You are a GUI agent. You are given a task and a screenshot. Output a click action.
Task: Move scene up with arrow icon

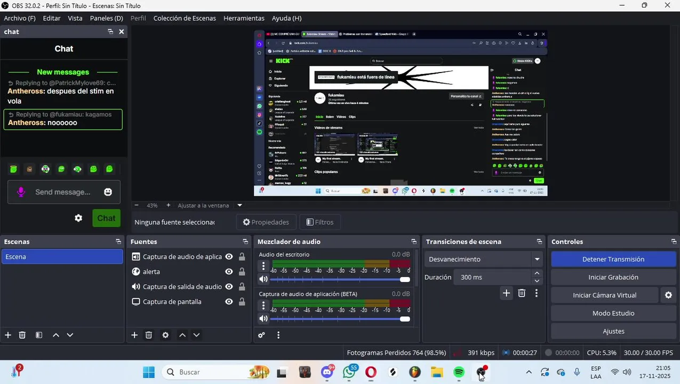click(x=56, y=335)
